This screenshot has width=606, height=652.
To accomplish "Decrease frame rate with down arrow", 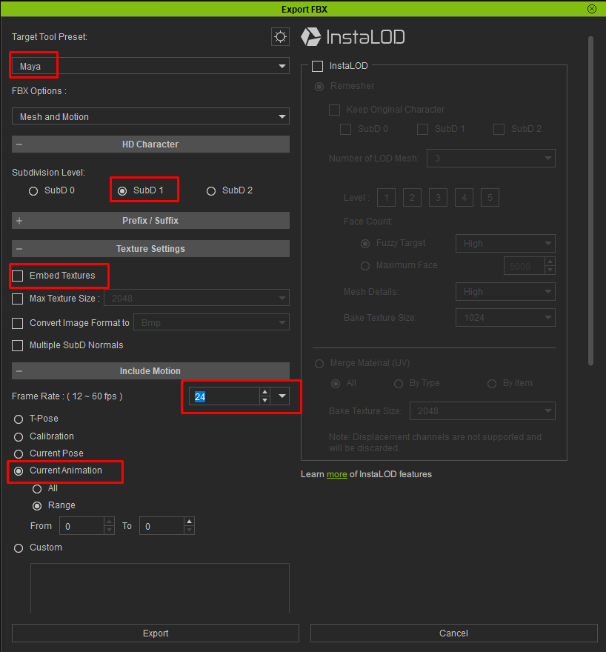I will pyautogui.click(x=264, y=401).
